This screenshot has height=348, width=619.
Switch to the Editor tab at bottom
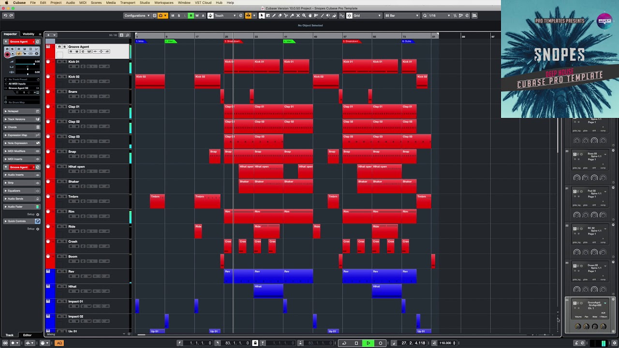tap(27, 335)
